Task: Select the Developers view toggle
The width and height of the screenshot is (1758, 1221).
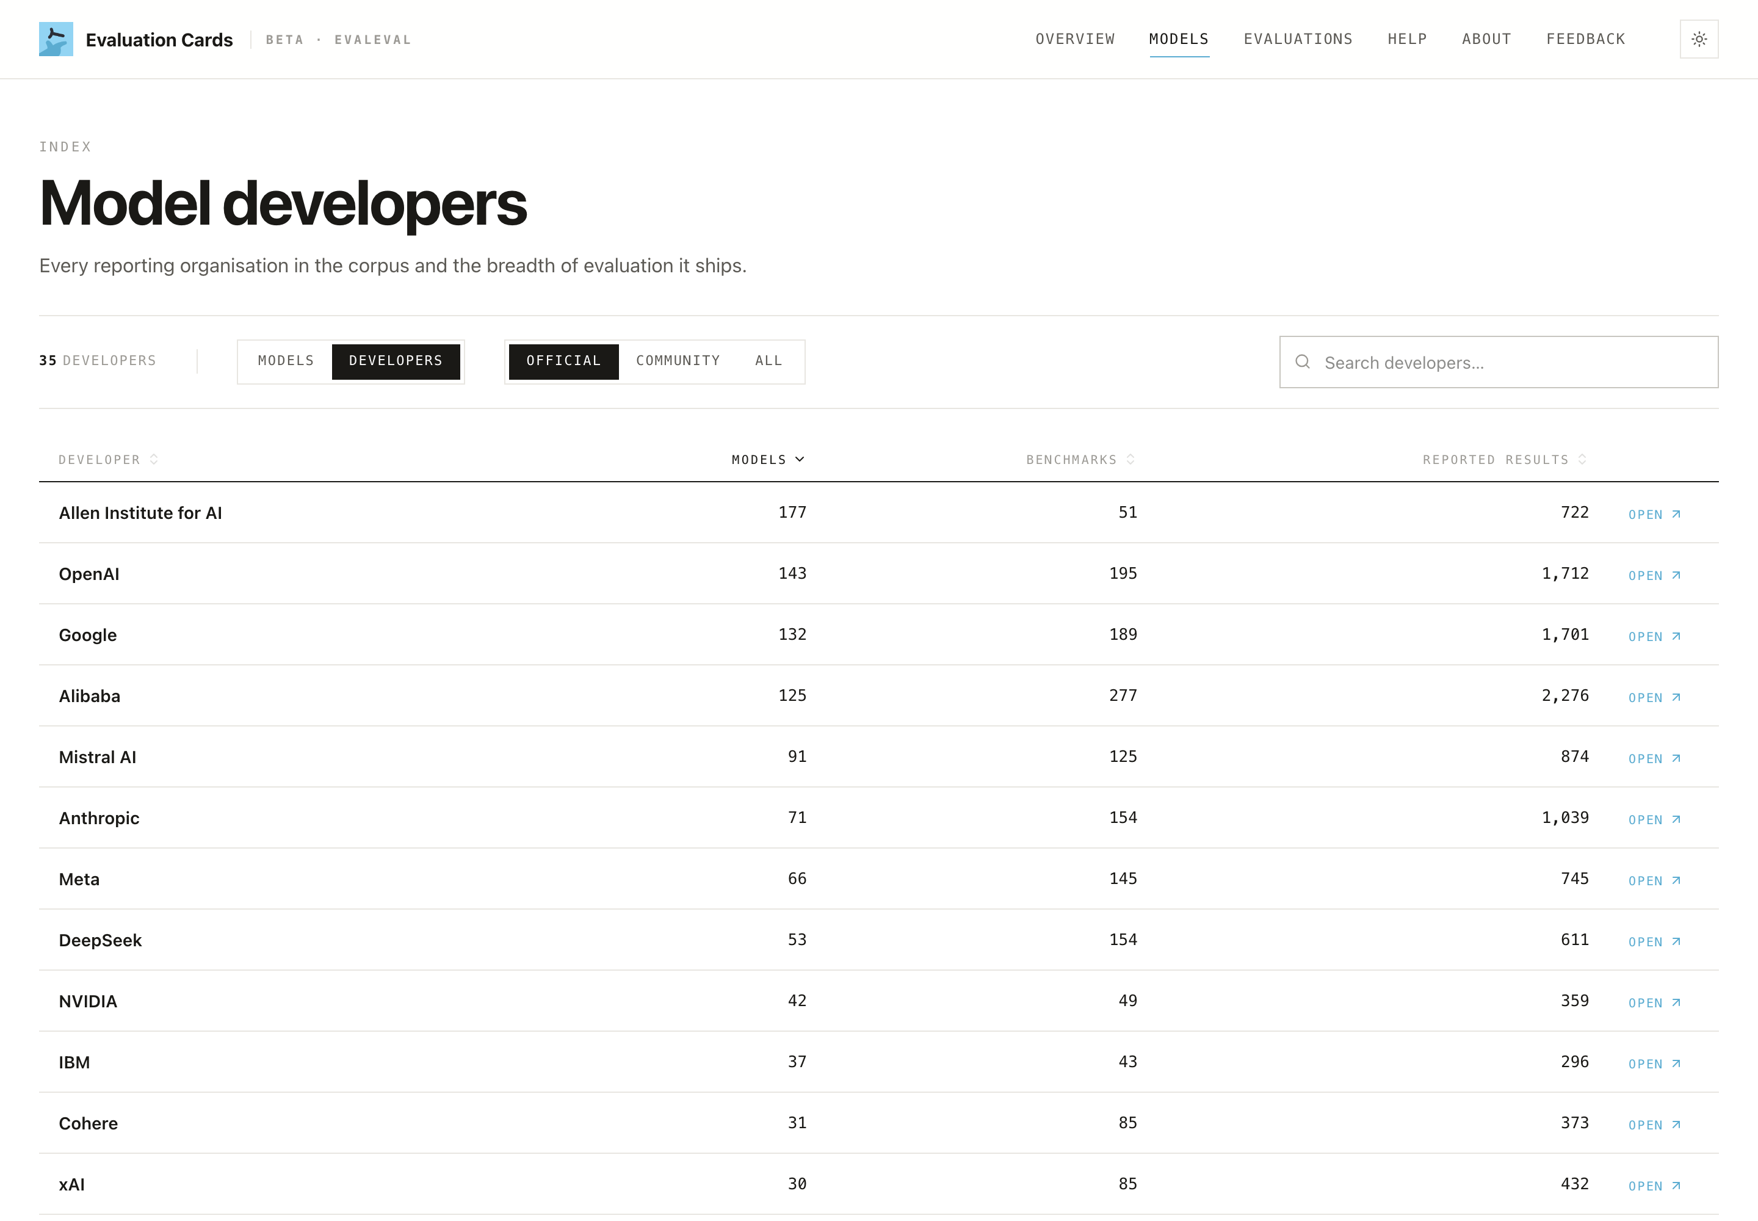Action: pos(396,361)
